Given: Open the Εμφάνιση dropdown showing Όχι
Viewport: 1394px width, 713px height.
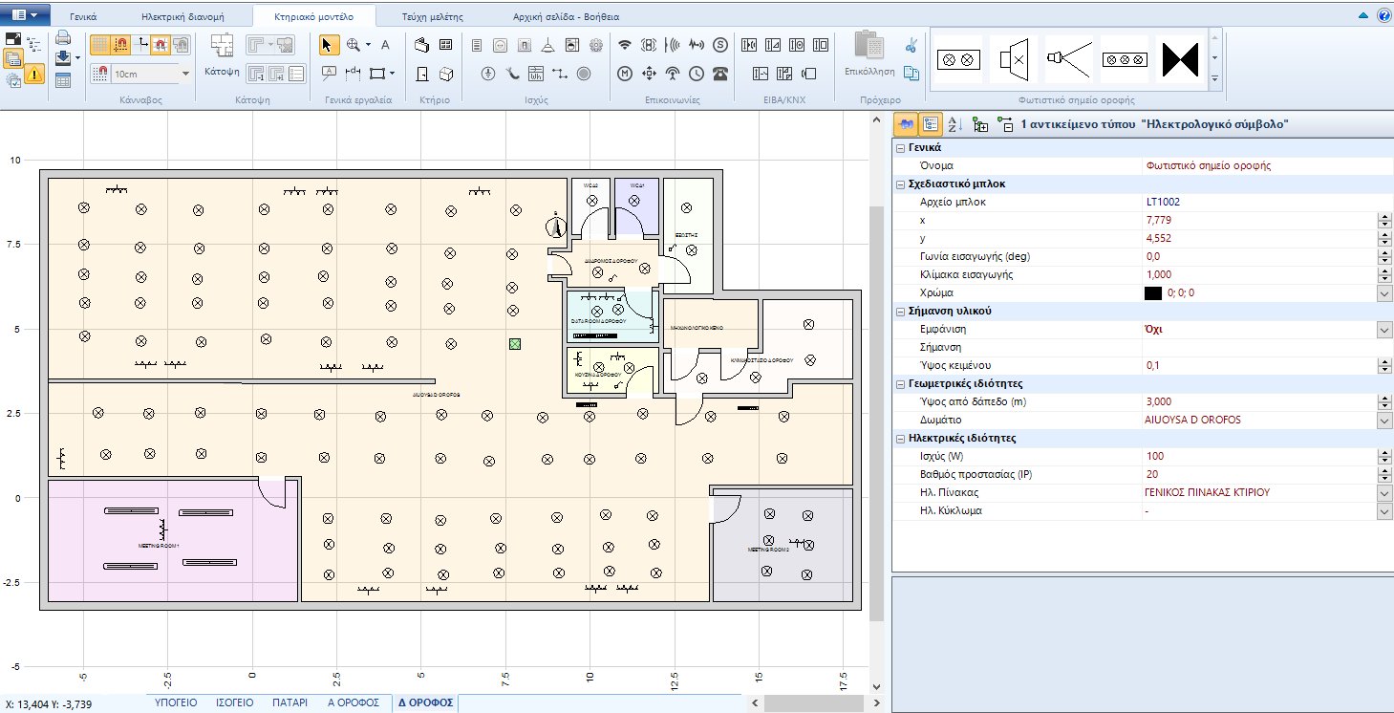Looking at the screenshot, I should click(1383, 330).
